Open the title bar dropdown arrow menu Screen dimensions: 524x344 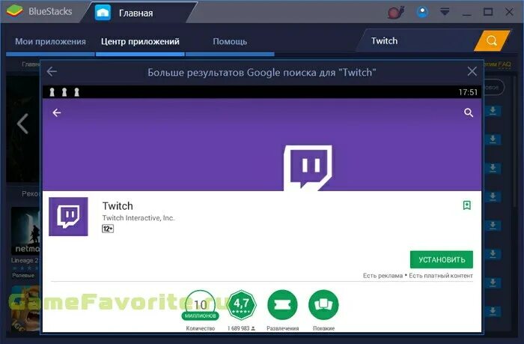(x=445, y=12)
